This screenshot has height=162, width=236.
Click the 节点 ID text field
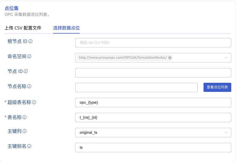coord(153,73)
